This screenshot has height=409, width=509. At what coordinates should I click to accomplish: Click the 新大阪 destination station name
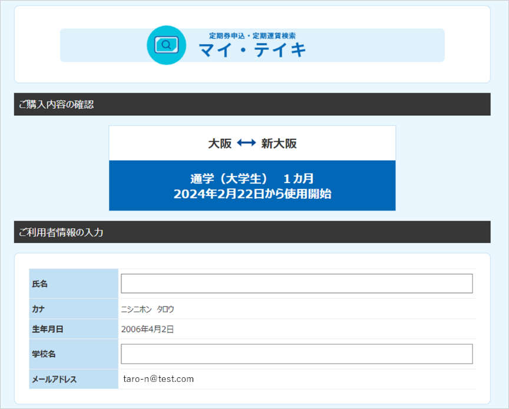point(279,144)
